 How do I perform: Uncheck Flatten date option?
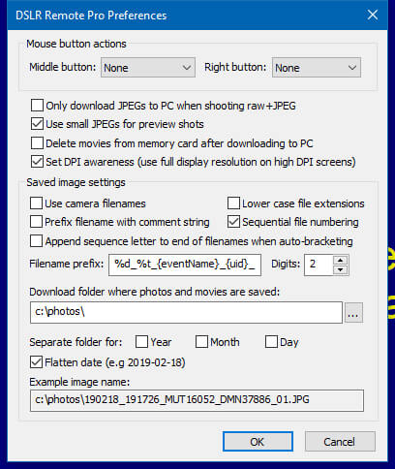[x=36, y=362]
